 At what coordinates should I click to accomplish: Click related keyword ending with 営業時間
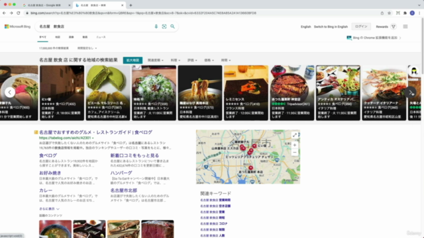pyautogui.click(x=215, y=200)
